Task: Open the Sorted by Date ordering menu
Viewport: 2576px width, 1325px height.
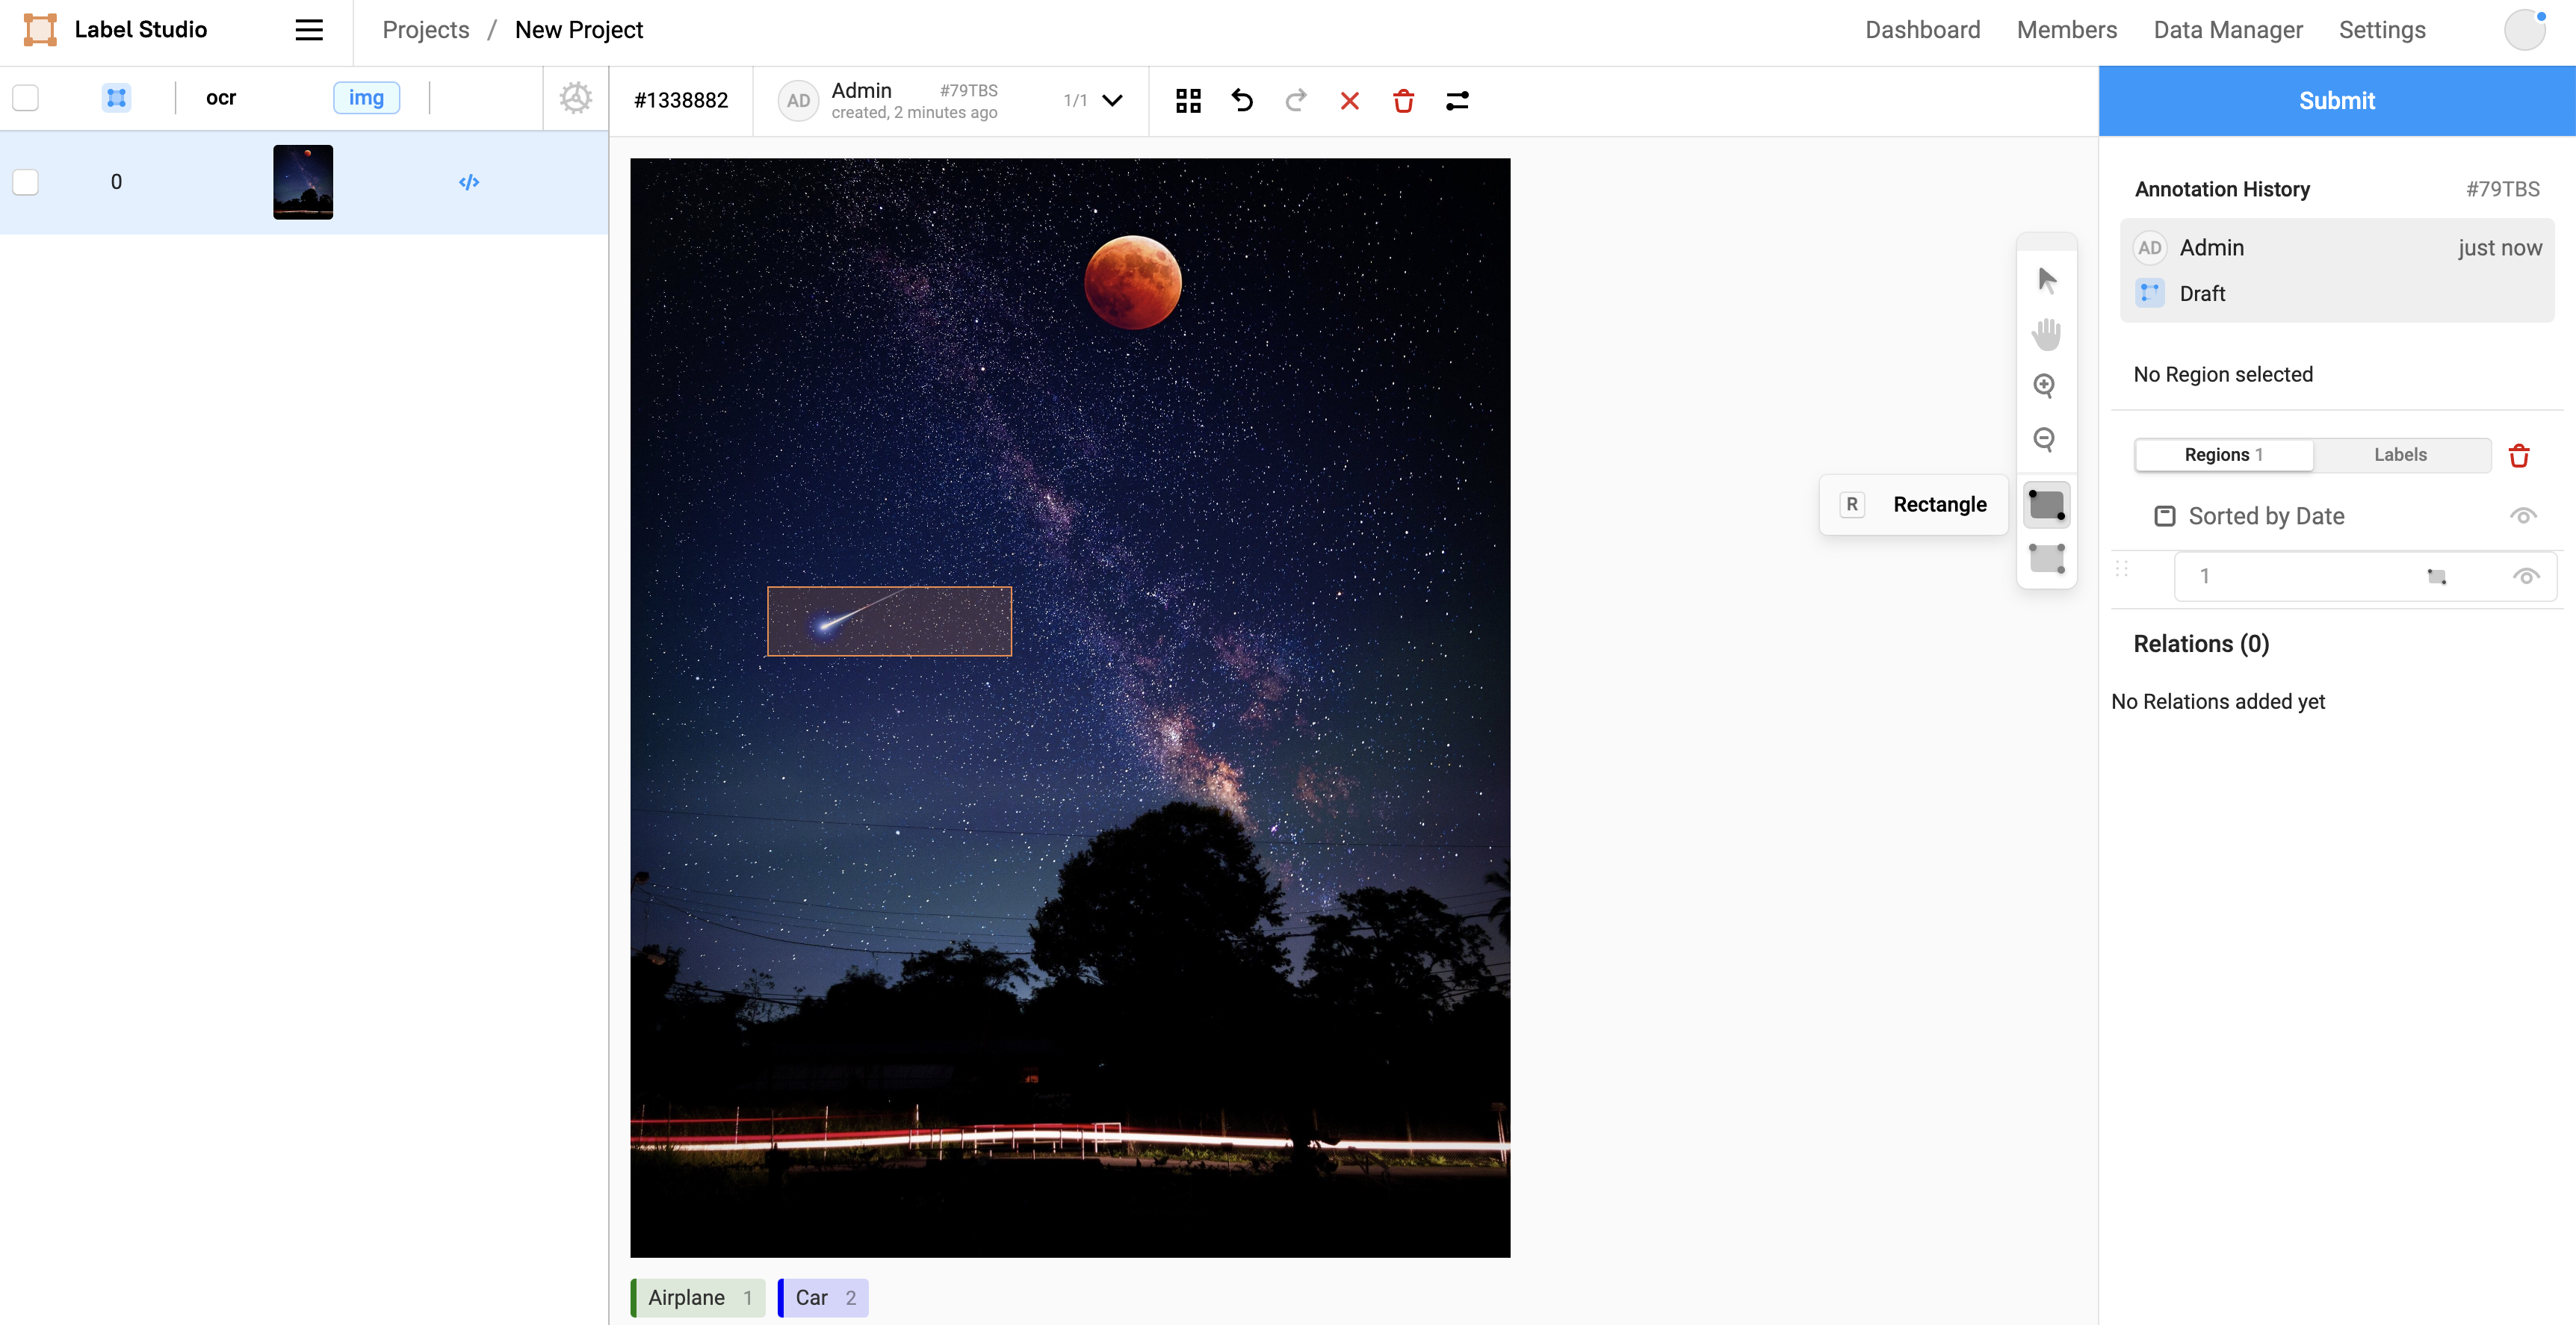Action: [2265, 516]
